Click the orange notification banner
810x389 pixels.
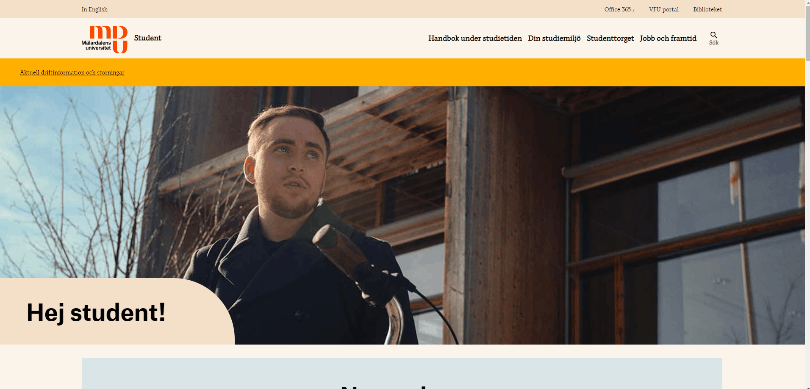[402, 72]
